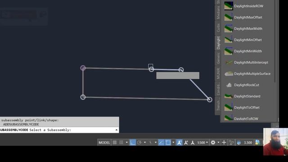The height and width of the screenshot is (162, 288).
Task: Open the Condit. palette tab
Action: coord(218,89)
